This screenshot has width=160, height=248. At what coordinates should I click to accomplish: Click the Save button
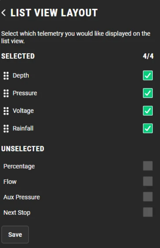[x=15, y=234]
